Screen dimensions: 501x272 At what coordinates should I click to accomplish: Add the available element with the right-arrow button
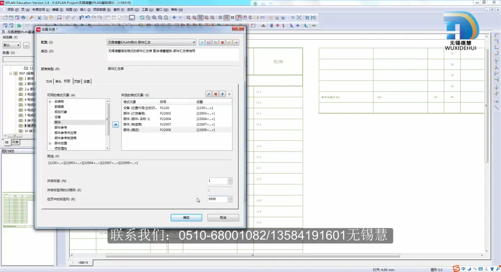[115, 125]
